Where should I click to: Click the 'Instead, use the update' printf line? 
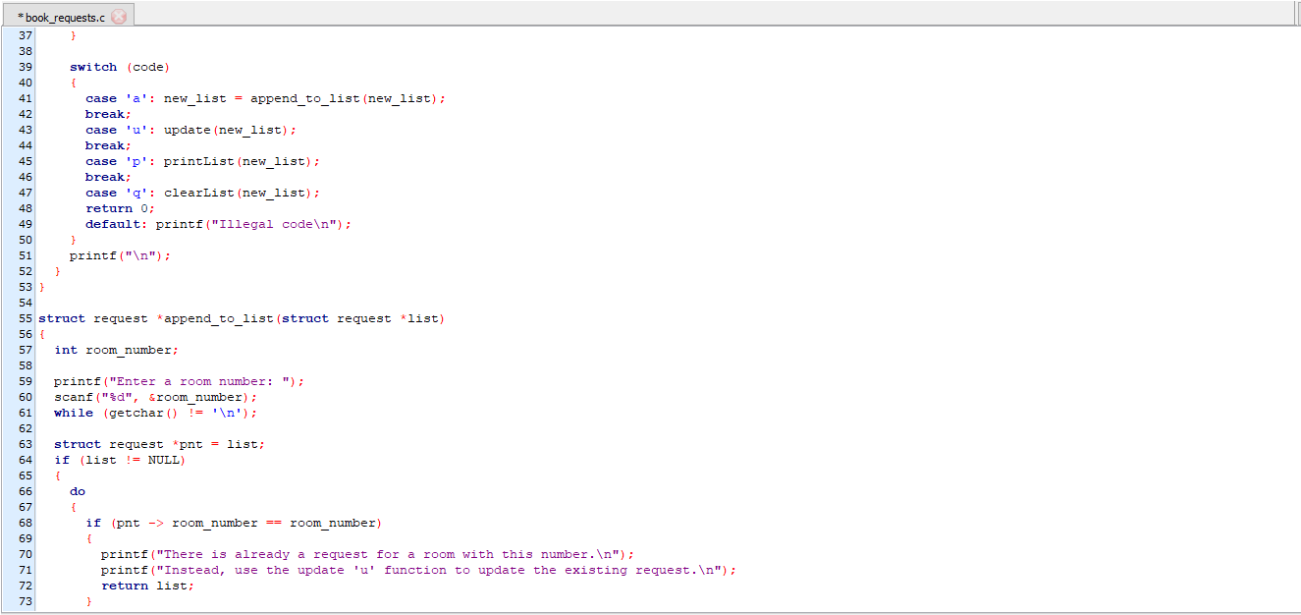pos(418,570)
